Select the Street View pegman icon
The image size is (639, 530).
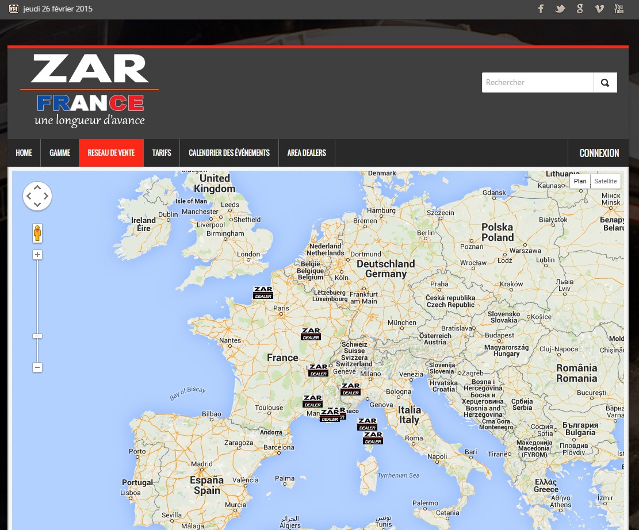coord(37,233)
